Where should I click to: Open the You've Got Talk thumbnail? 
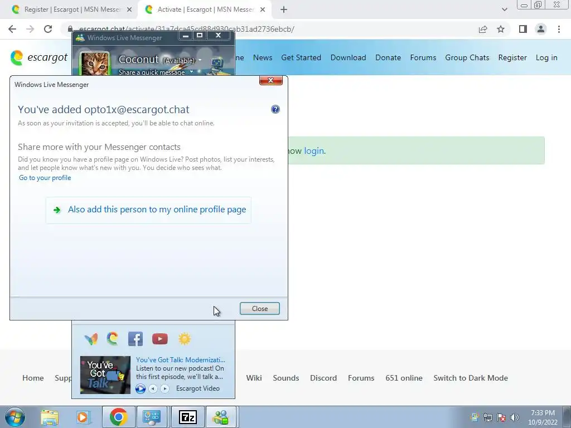tap(105, 375)
